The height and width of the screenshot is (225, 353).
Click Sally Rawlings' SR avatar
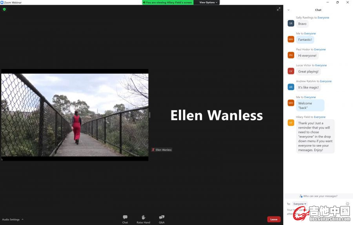coord(291,24)
